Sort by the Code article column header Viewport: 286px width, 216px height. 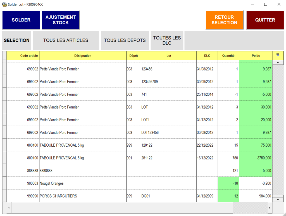tap(29, 56)
